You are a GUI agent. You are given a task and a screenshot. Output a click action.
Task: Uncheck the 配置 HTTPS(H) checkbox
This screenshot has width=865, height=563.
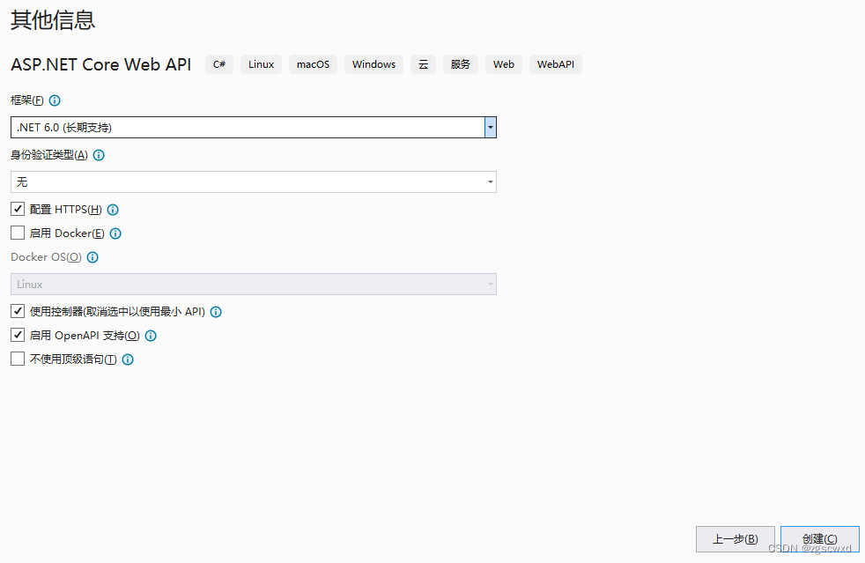point(18,209)
